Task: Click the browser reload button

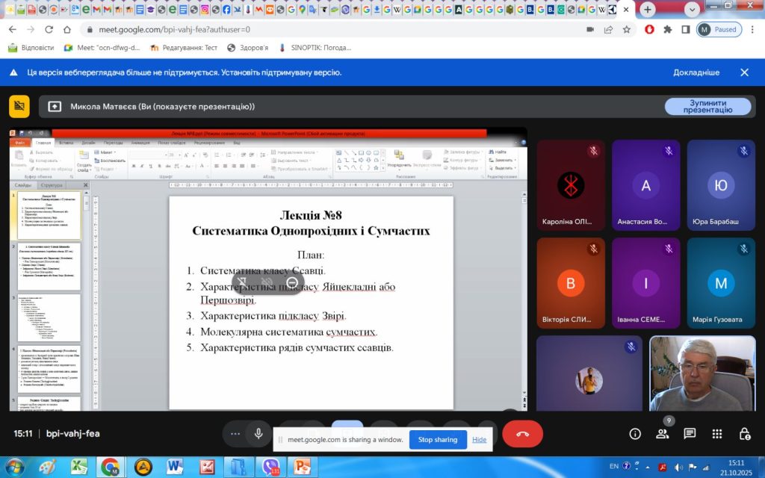Action: (x=49, y=29)
